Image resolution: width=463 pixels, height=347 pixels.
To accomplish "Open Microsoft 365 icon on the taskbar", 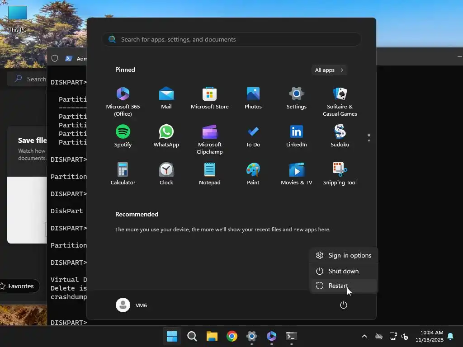I will [272, 336].
